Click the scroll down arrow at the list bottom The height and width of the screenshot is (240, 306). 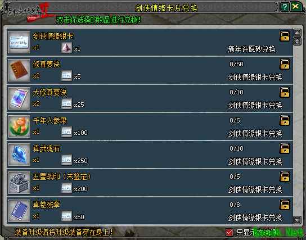pyautogui.click(x=297, y=220)
